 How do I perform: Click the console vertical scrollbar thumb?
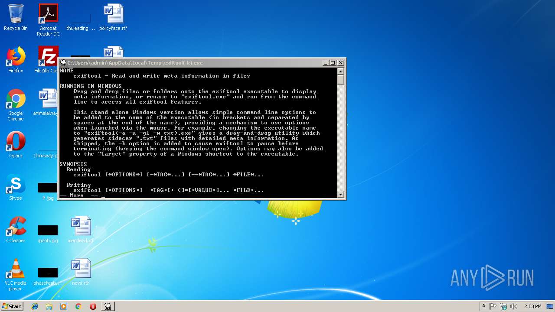tap(341, 80)
